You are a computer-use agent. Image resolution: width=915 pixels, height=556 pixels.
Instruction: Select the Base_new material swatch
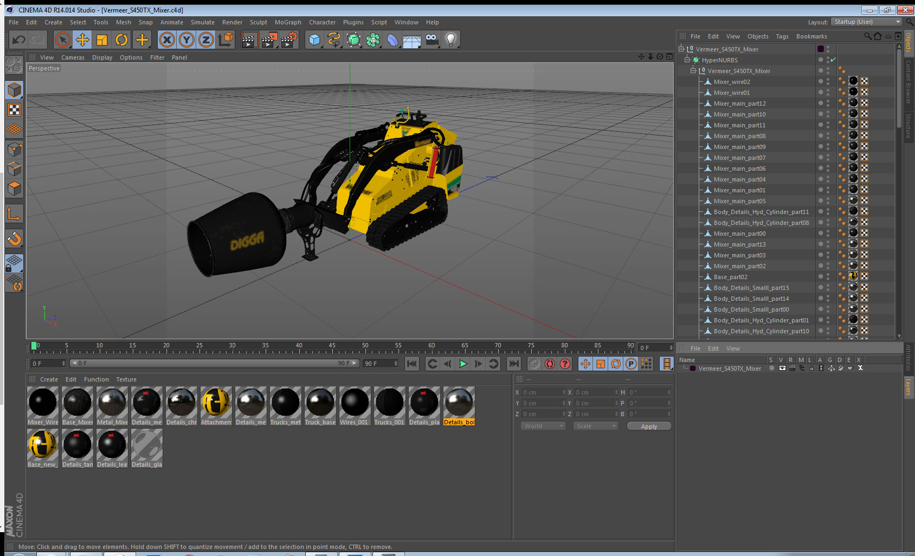tap(42, 448)
